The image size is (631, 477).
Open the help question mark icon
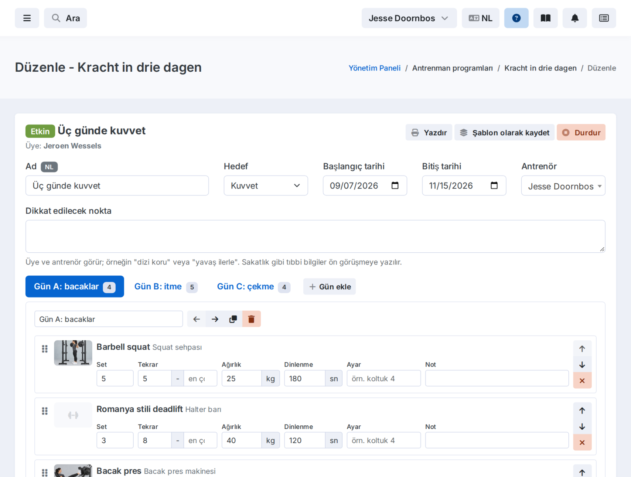tap(516, 18)
